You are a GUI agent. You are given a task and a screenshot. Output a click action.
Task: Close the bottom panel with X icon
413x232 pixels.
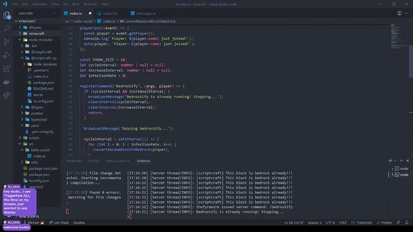407,160
